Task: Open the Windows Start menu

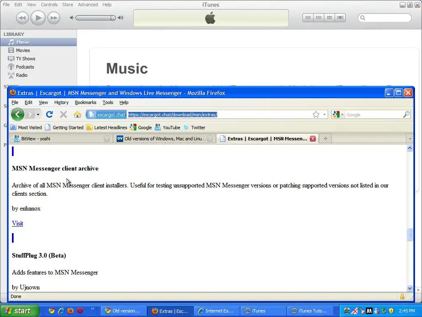Action: pos(19,311)
